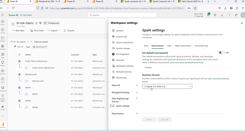Open Monitoring settings

pos(121,78)
